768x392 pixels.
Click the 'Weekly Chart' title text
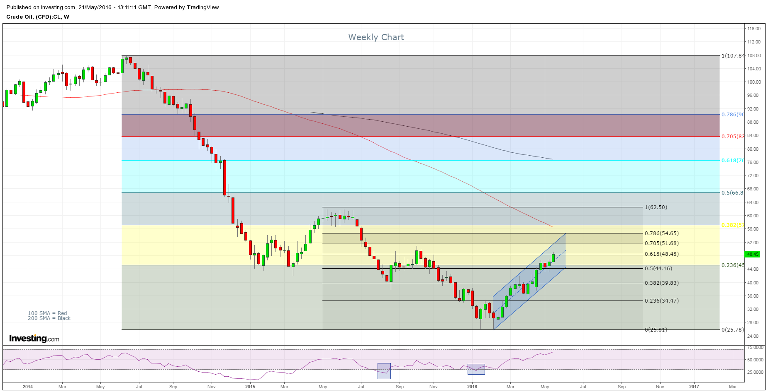(376, 37)
